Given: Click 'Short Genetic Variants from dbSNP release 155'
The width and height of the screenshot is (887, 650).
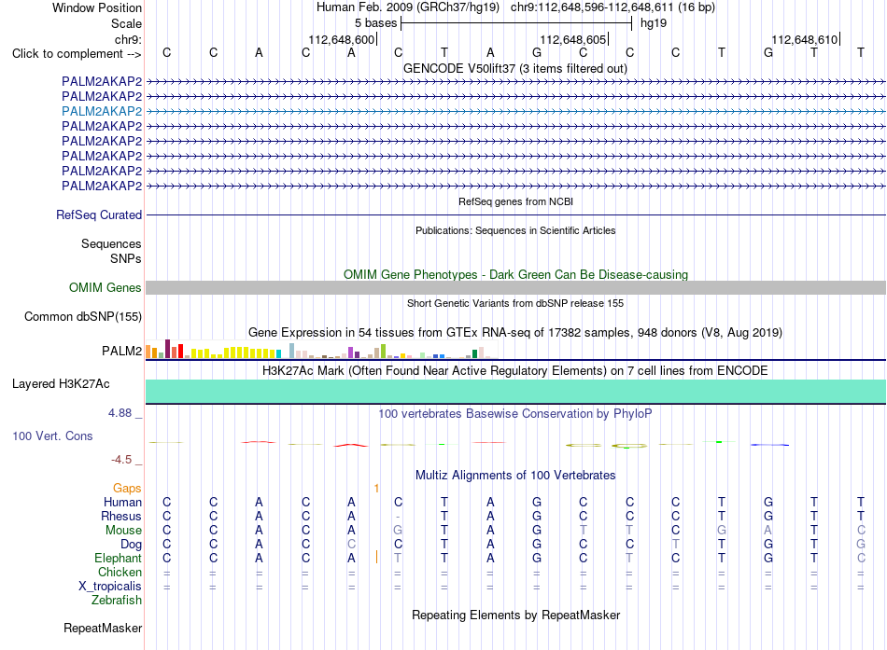Looking at the screenshot, I should (x=515, y=303).
